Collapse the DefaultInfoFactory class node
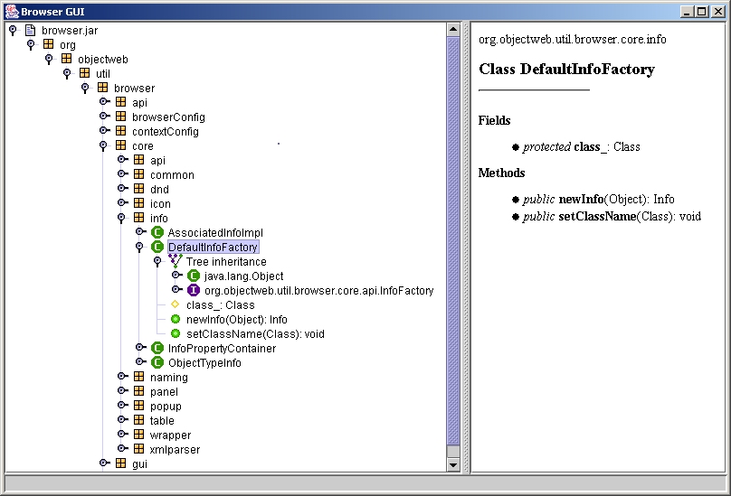This screenshot has width=731, height=496. click(x=139, y=247)
